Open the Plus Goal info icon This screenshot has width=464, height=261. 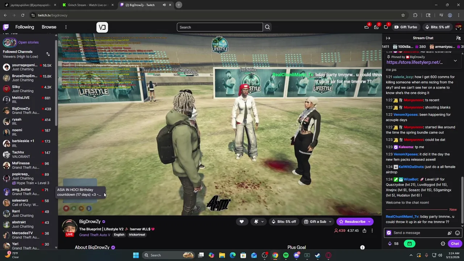(362, 247)
